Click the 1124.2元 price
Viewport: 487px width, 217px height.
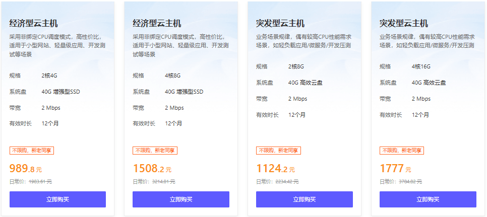[275, 168]
